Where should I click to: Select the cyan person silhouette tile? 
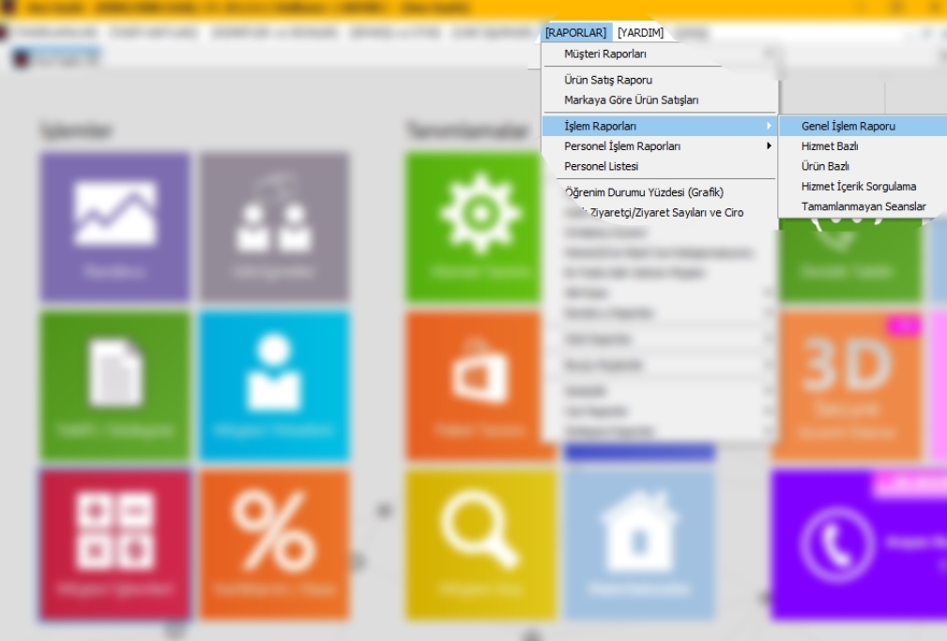click(274, 385)
